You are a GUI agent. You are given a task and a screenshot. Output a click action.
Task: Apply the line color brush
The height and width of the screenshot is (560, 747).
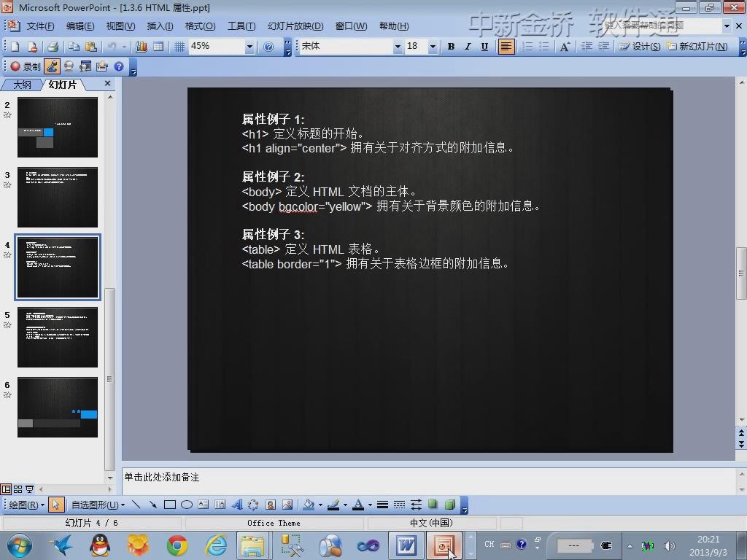point(333,505)
